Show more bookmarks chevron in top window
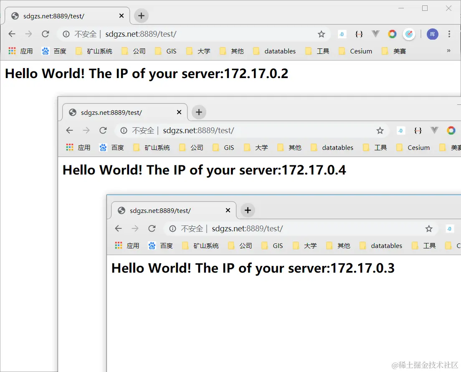 [448, 51]
